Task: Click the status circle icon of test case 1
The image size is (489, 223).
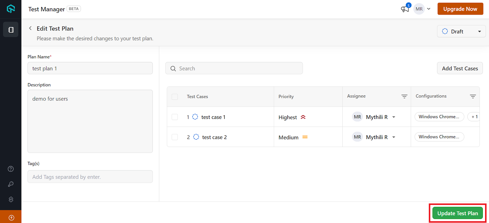Action: pos(195,117)
